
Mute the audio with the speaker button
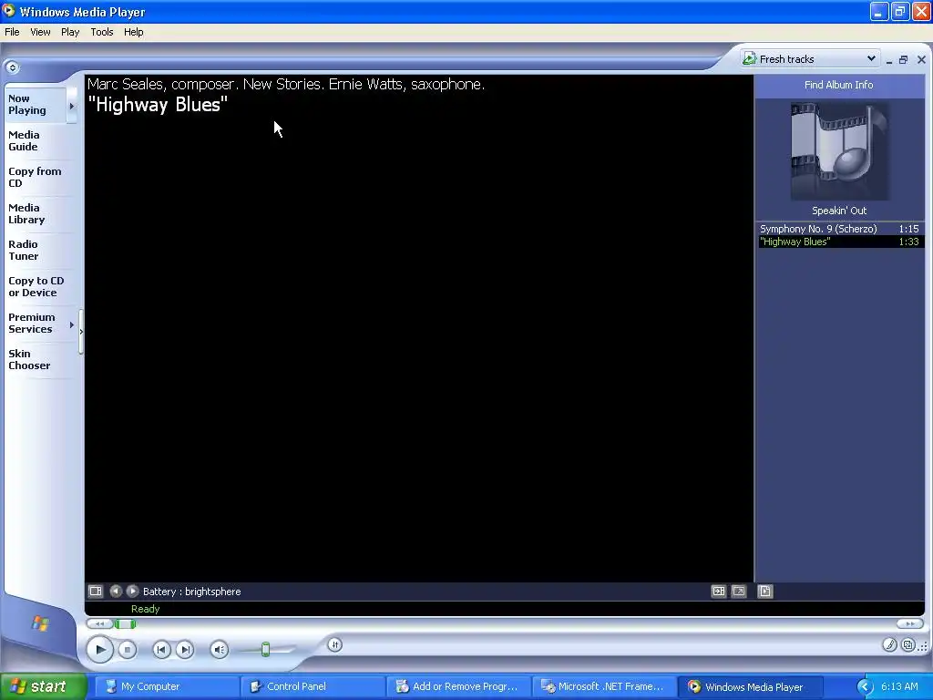point(219,650)
